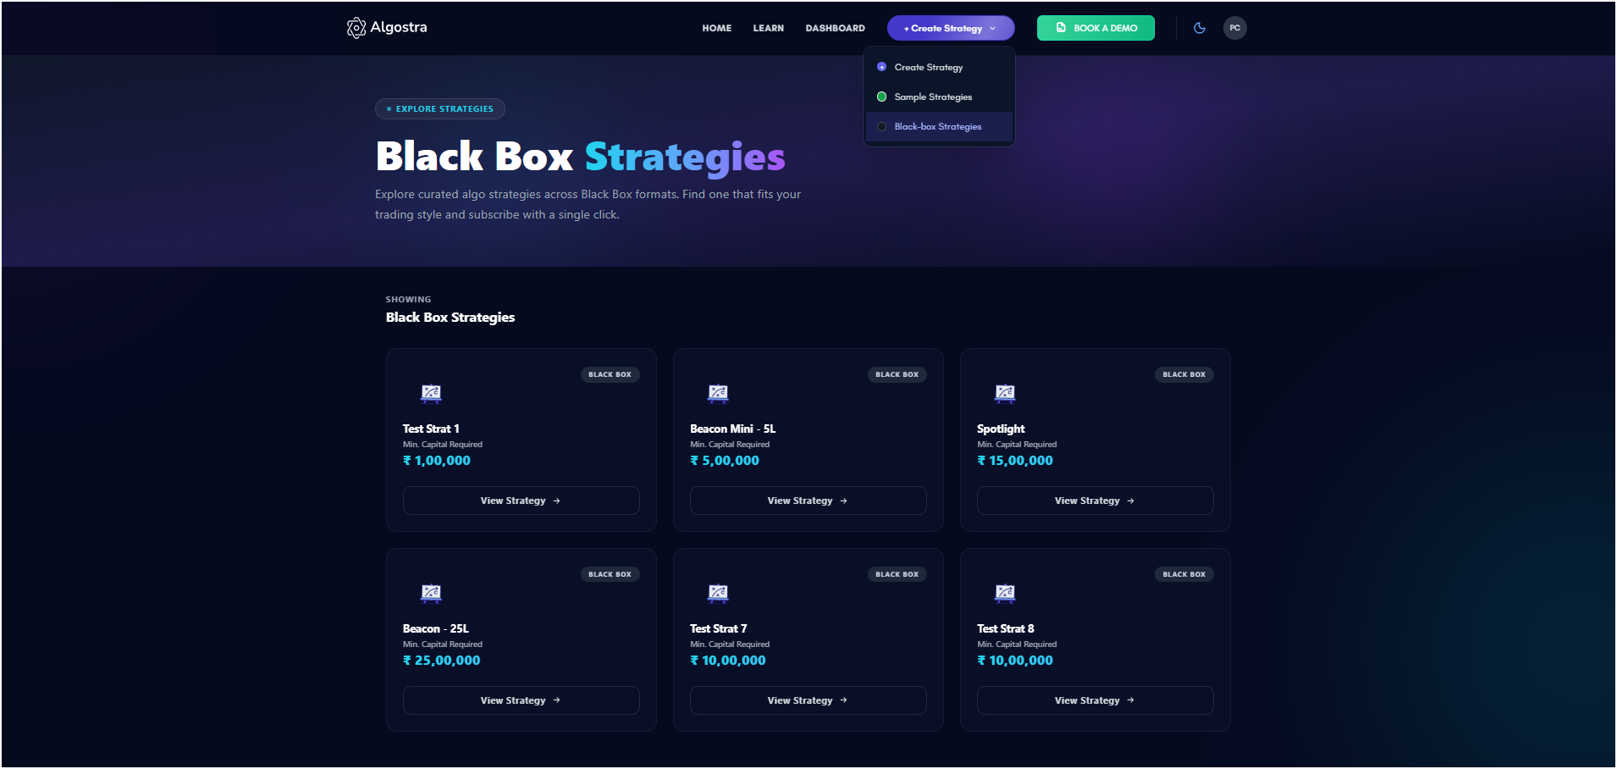This screenshot has width=1617, height=769.
Task: View Strategy for Spotlight
Action: point(1095,501)
